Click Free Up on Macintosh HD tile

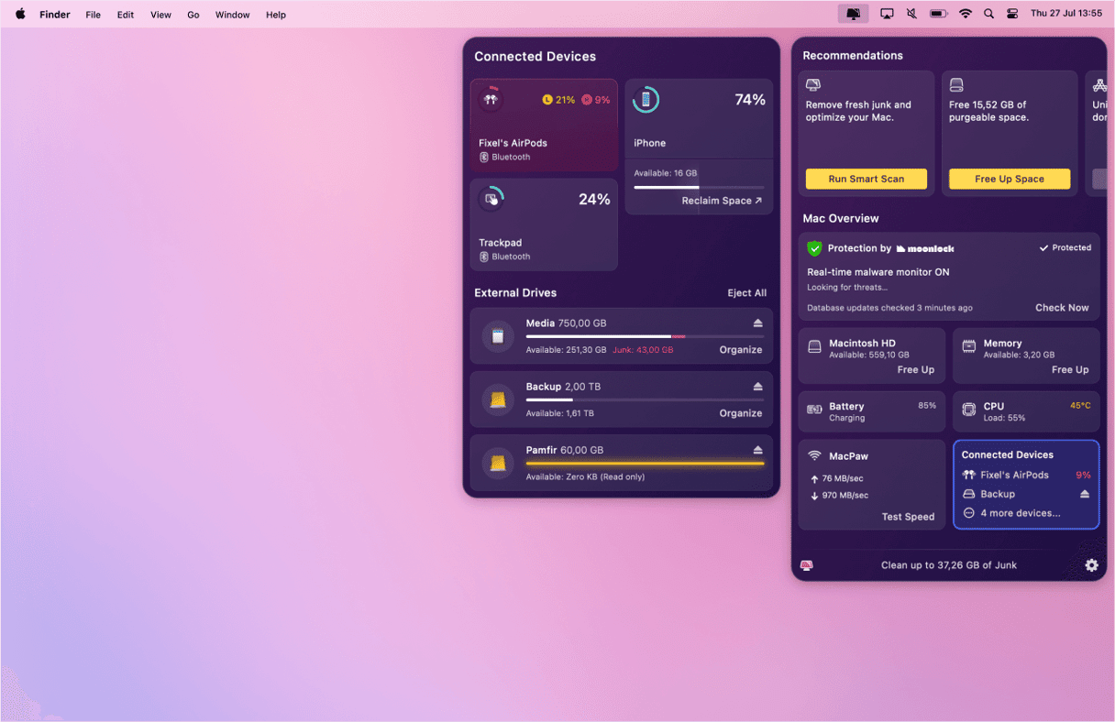[x=916, y=370]
